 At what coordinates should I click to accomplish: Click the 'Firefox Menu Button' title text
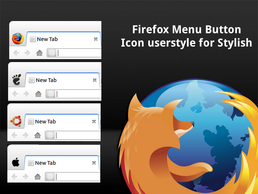coord(187,30)
